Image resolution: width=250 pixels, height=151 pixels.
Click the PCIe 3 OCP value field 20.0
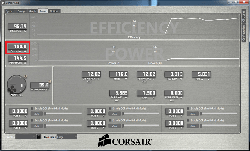(193, 114)
